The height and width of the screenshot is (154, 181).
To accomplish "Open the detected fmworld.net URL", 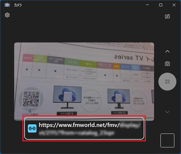I will [84, 128].
